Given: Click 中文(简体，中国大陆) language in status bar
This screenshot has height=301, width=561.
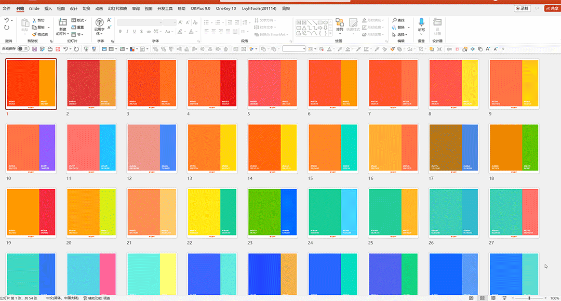Looking at the screenshot, I should pyautogui.click(x=63, y=298).
